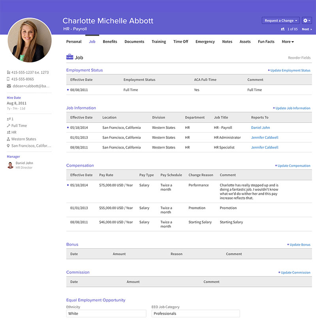Go to Next employee
This screenshot has width=316, height=324.
(x=307, y=29)
